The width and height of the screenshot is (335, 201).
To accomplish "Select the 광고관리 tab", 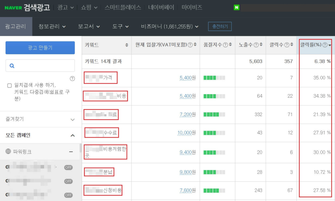I will tap(16, 26).
